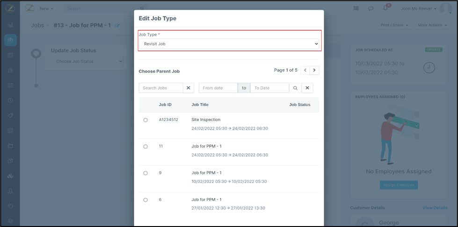Clear the date range filter
Viewport: 458px width, 227px height.
pyautogui.click(x=307, y=88)
